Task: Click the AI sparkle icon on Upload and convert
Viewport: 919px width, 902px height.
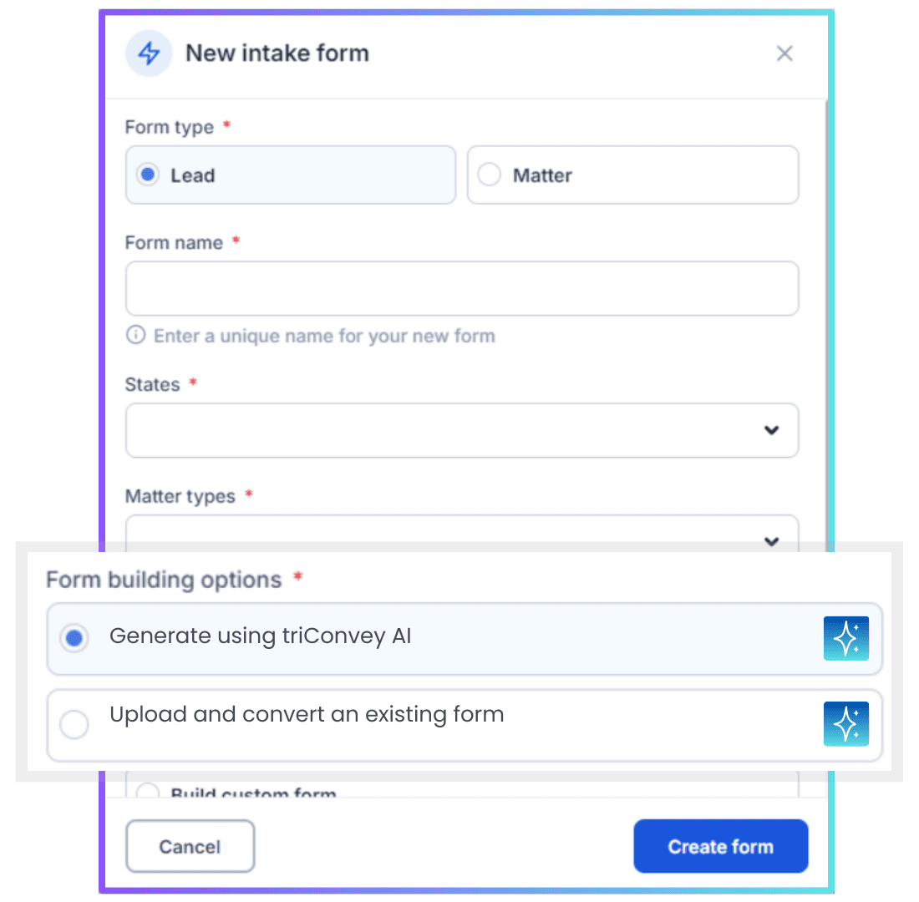Action: (845, 724)
